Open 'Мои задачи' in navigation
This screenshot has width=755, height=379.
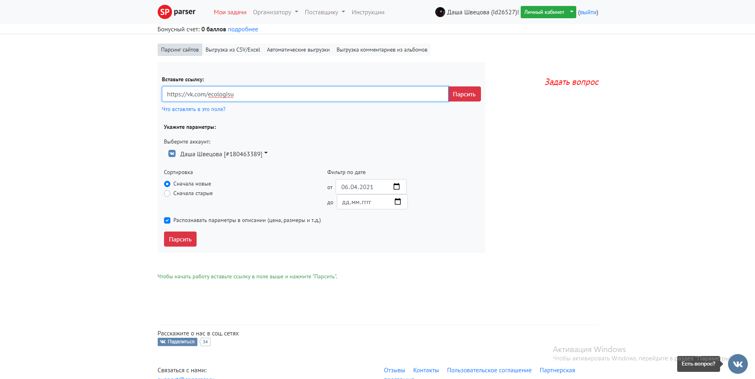click(230, 12)
